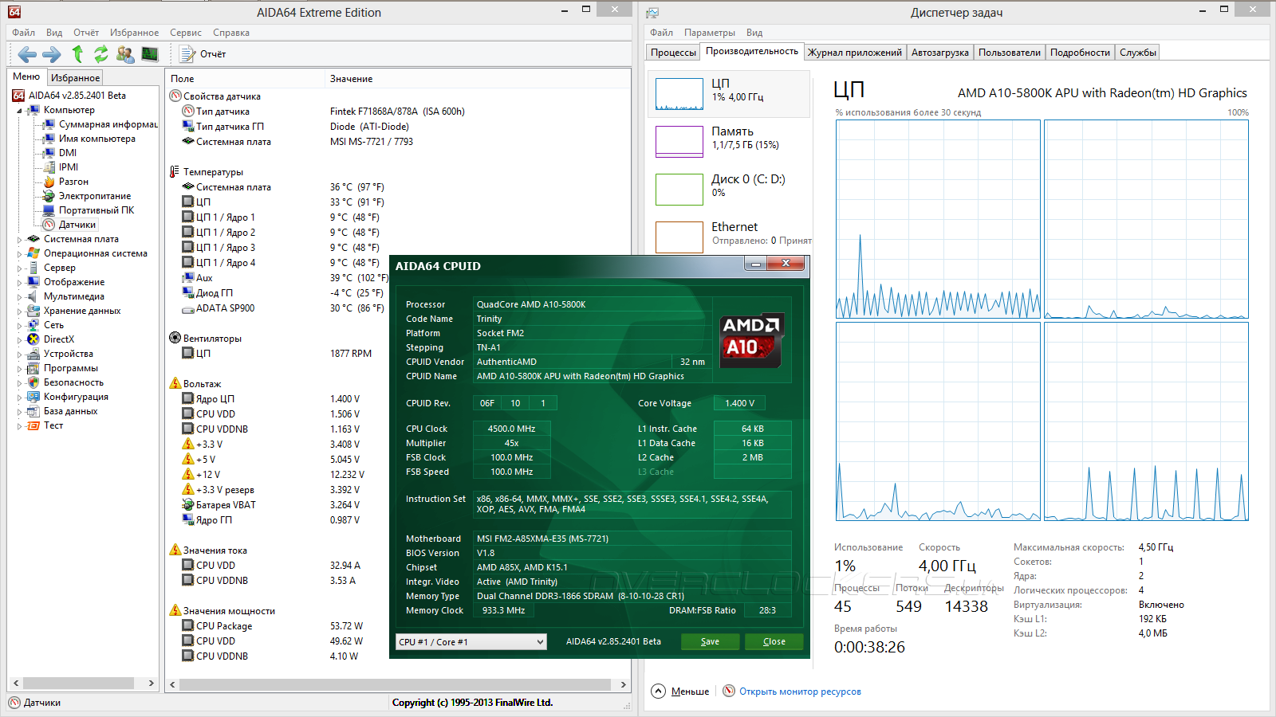Select the ЦП performance thumbnail
Viewport: 1276px width, 717px height.
pyautogui.click(x=729, y=94)
